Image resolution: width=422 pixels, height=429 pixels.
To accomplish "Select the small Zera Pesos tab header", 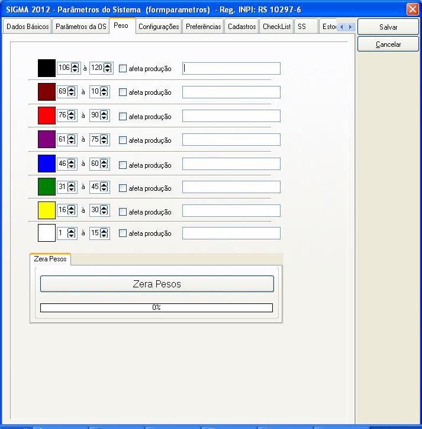I will click(x=50, y=259).
